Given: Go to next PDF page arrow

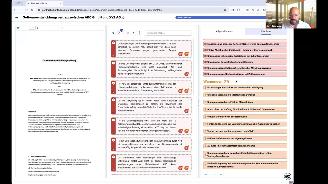Looking at the screenshot, I should coord(37,28).
